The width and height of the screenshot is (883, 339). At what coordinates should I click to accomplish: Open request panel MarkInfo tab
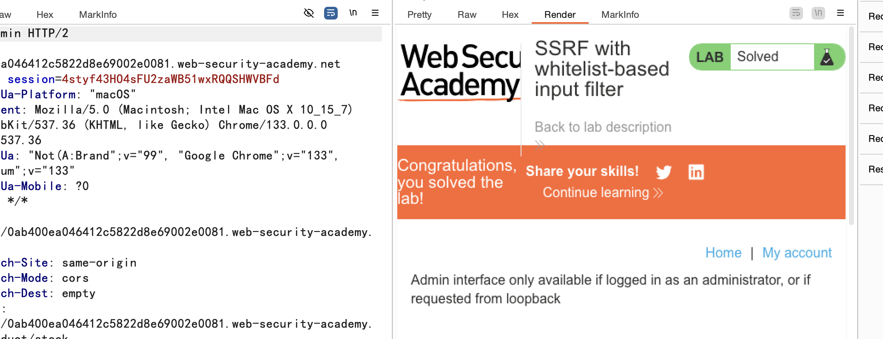pos(98,15)
